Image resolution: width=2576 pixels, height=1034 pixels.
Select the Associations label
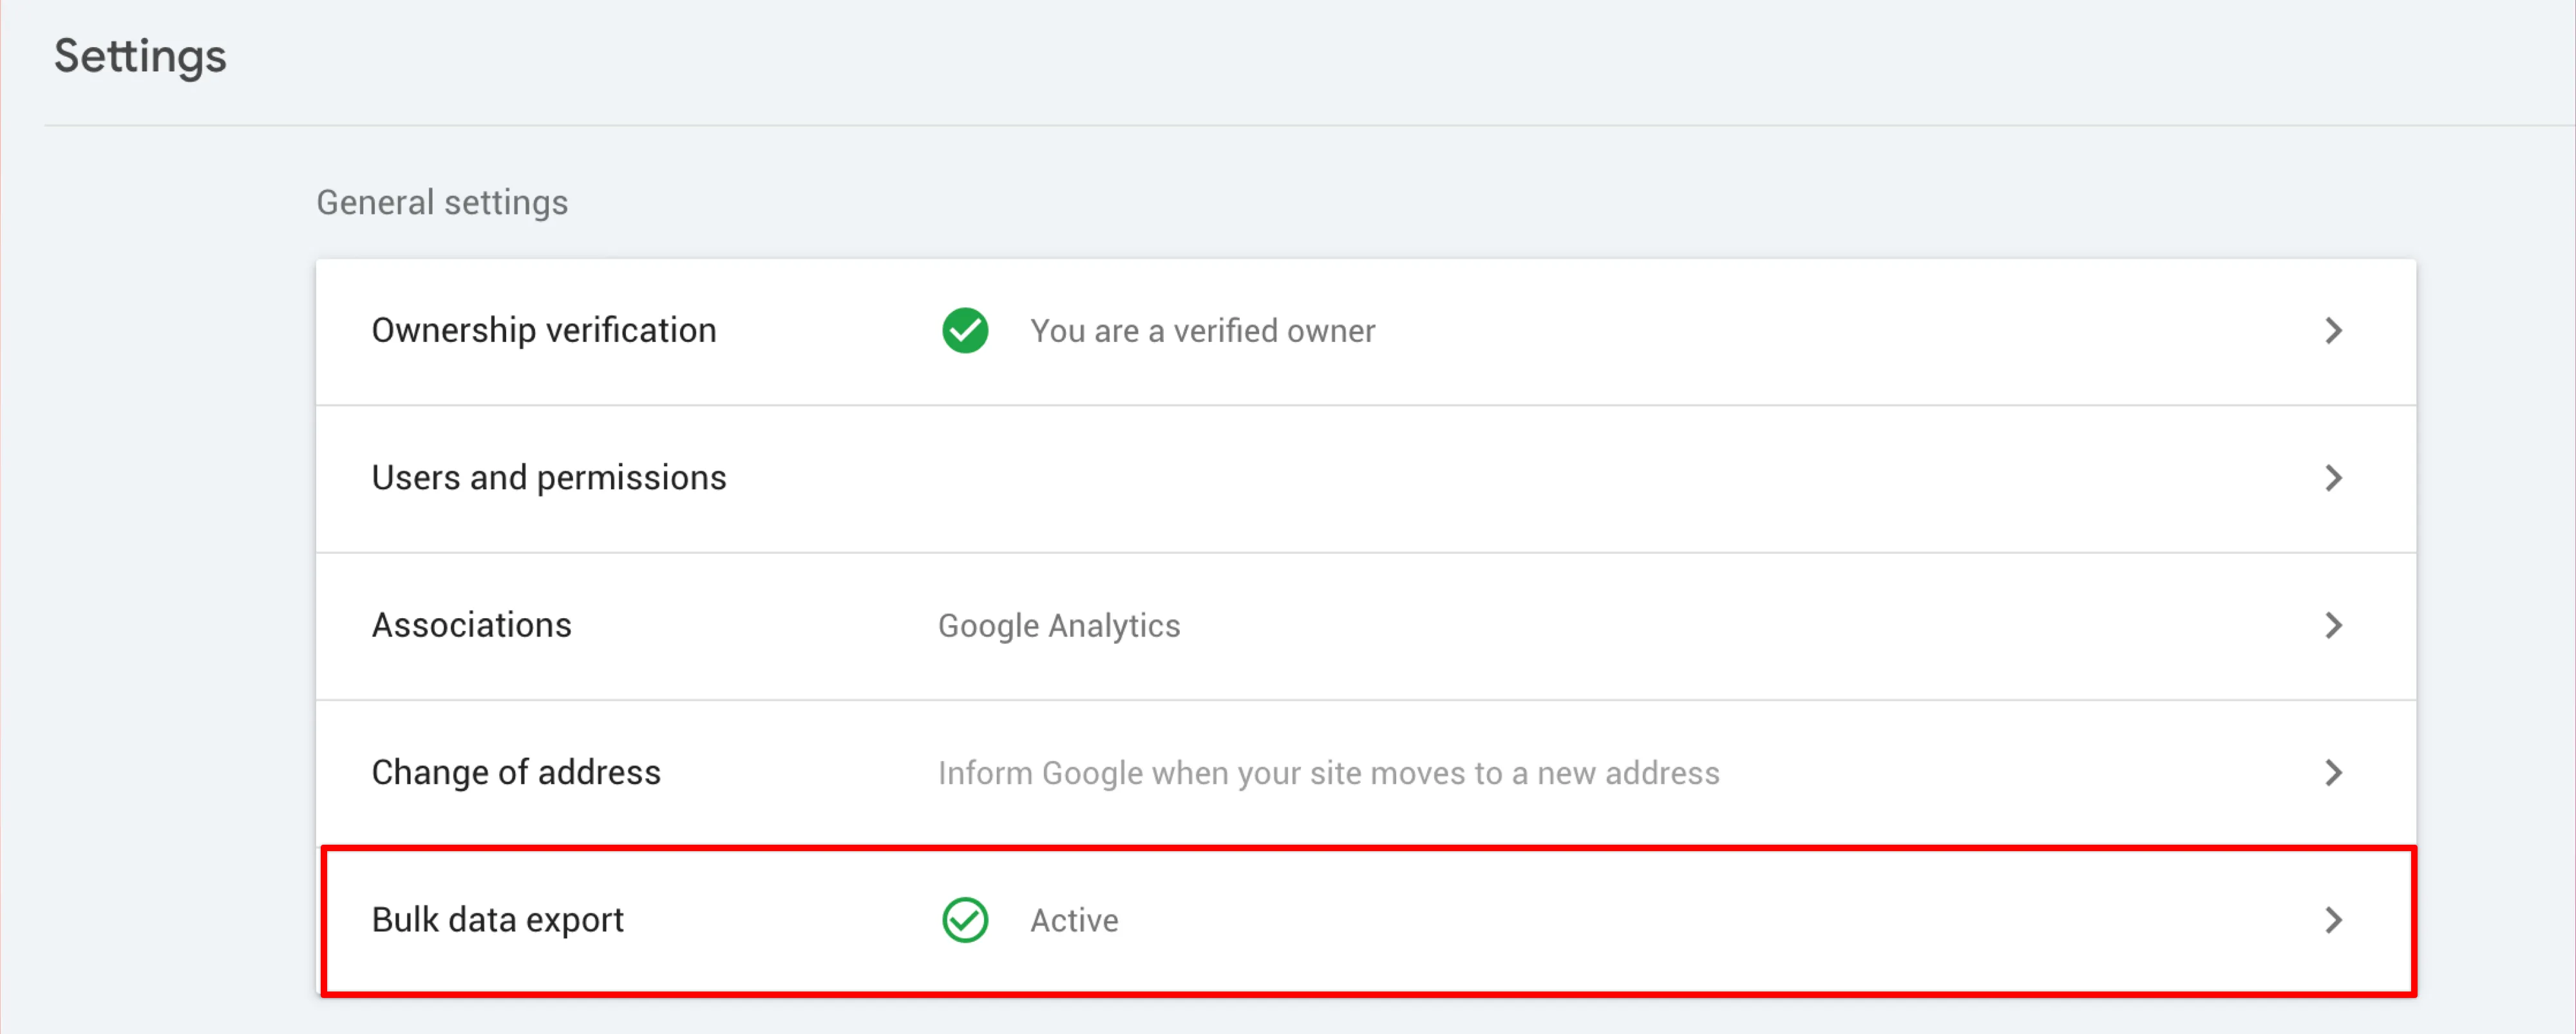click(471, 626)
